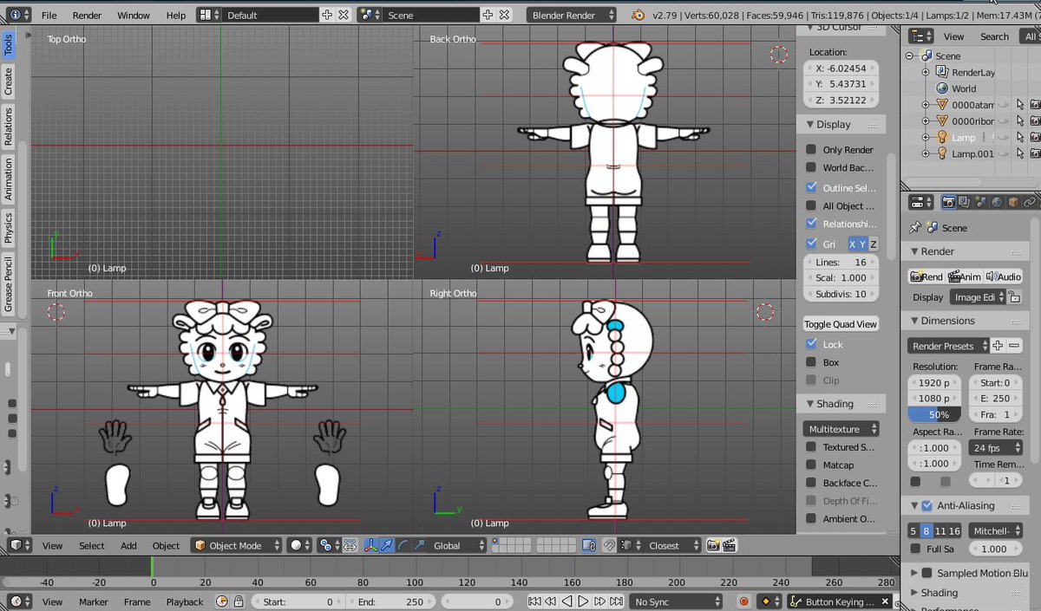Image resolution: width=1041 pixels, height=611 pixels.
Task: Collapse the Display panel triangle
Action: click(x=810, y=124)
